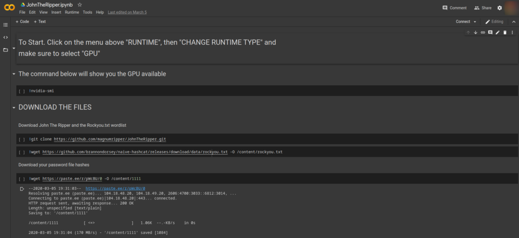Viewport: 519px width, 238px height.
Task: Open the table of contents sidebar
Action: coord(5,25)
